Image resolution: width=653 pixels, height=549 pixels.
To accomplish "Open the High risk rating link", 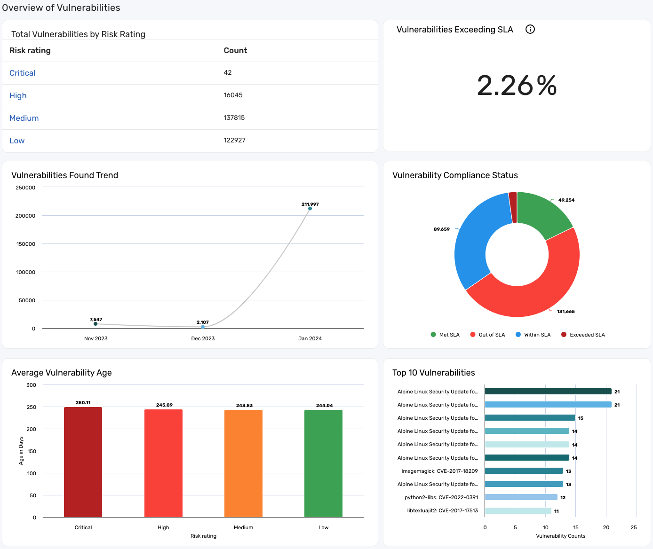I will tap(18, 95).
